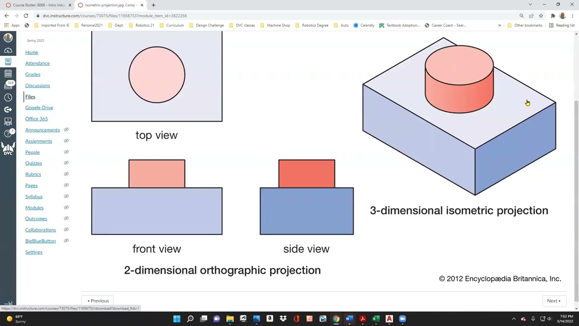The image size is (579, 326).
Task: Open the History clock icon
Action: pyautogui.click(x=8, y=97)
